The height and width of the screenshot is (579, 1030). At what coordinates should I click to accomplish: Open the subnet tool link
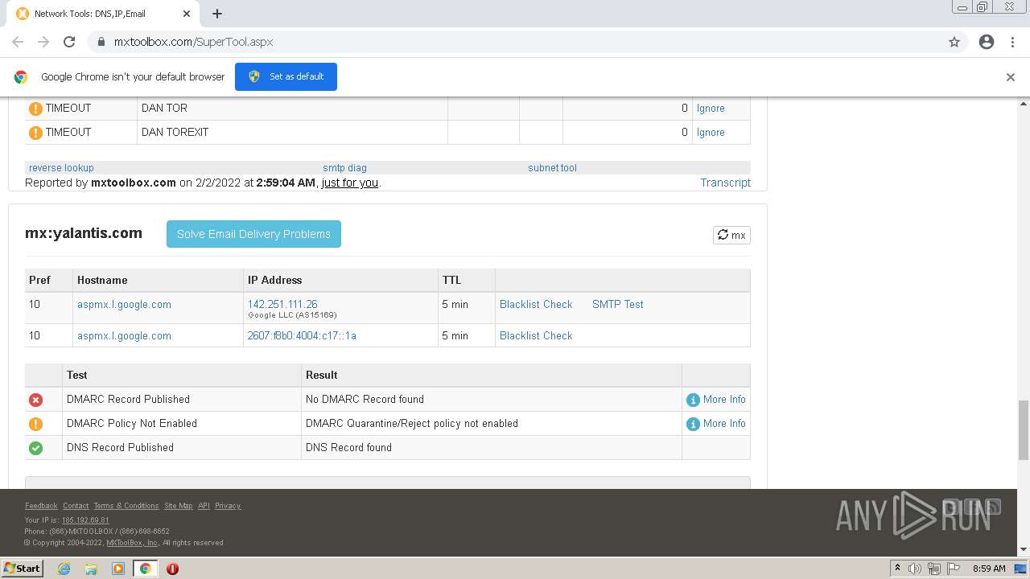(x=552, y=168)
